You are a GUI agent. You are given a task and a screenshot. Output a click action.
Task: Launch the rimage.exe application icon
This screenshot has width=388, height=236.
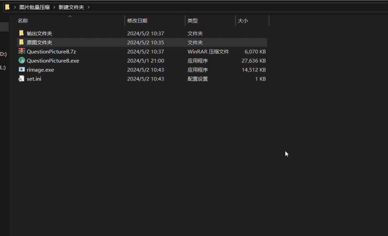[x=21, y=69]
